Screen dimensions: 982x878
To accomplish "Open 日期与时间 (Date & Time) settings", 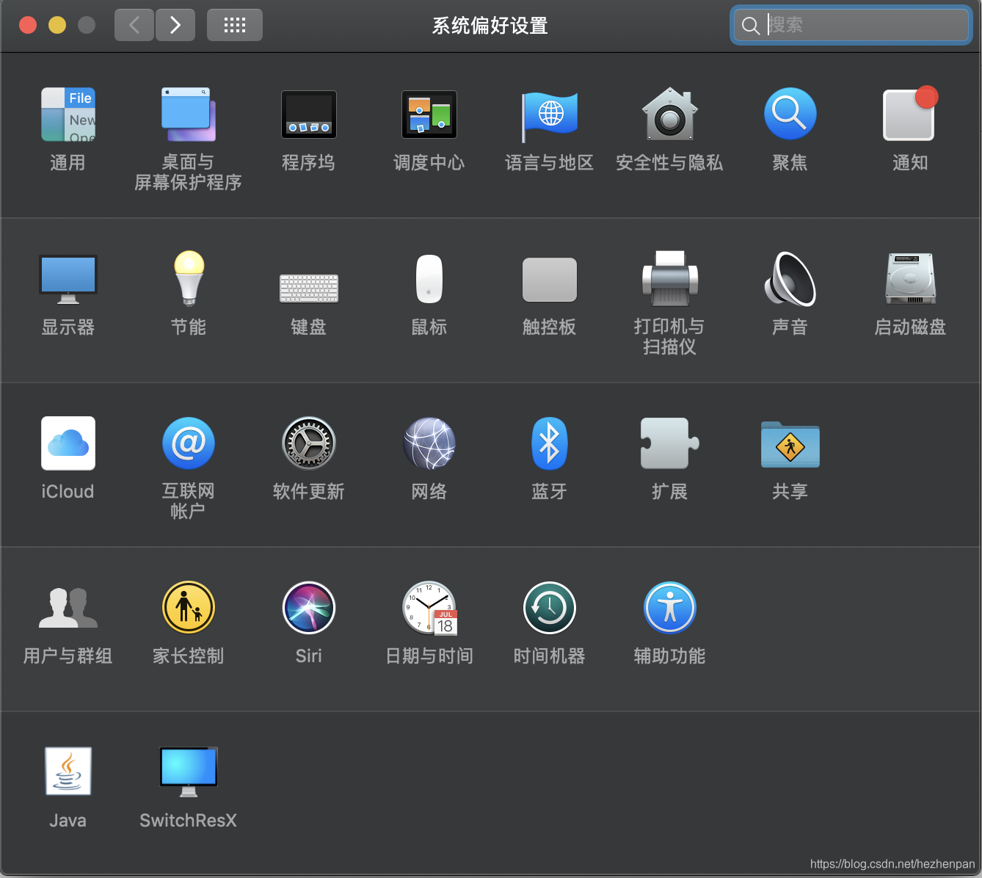I will click(429, 609).
